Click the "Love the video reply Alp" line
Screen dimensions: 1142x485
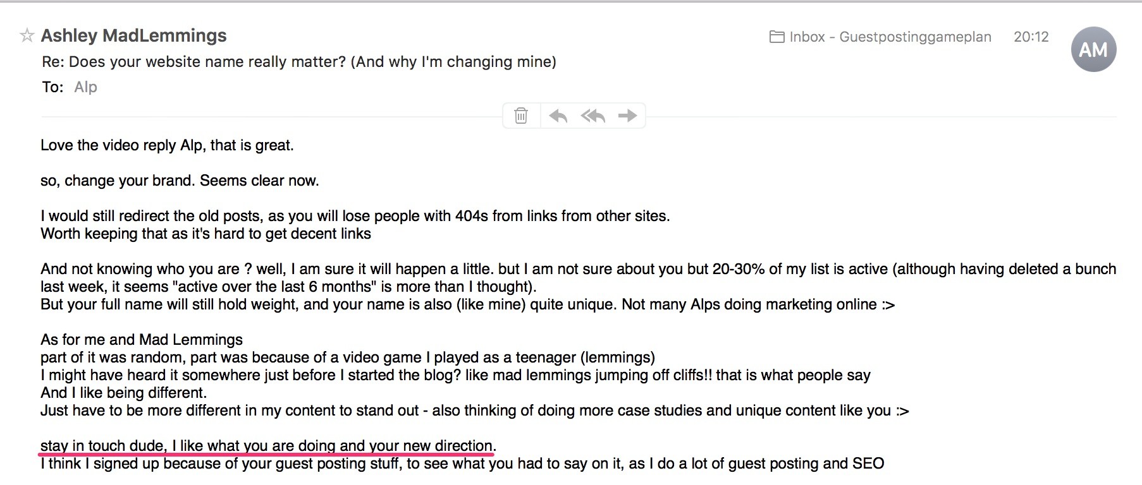167,145
